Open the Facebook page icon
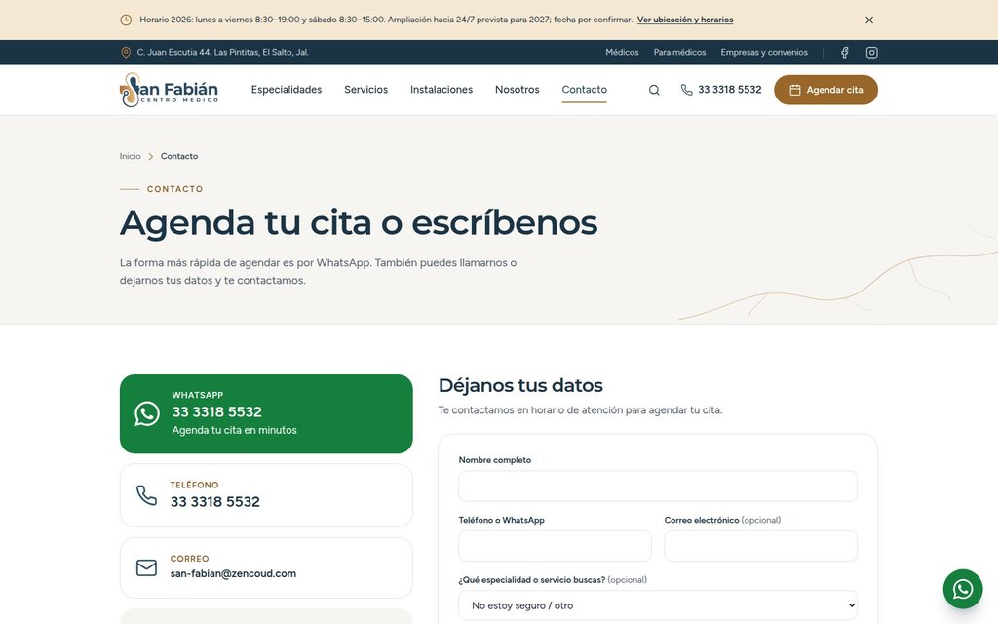Screen dimensions: 998x624 click(845, 53)
